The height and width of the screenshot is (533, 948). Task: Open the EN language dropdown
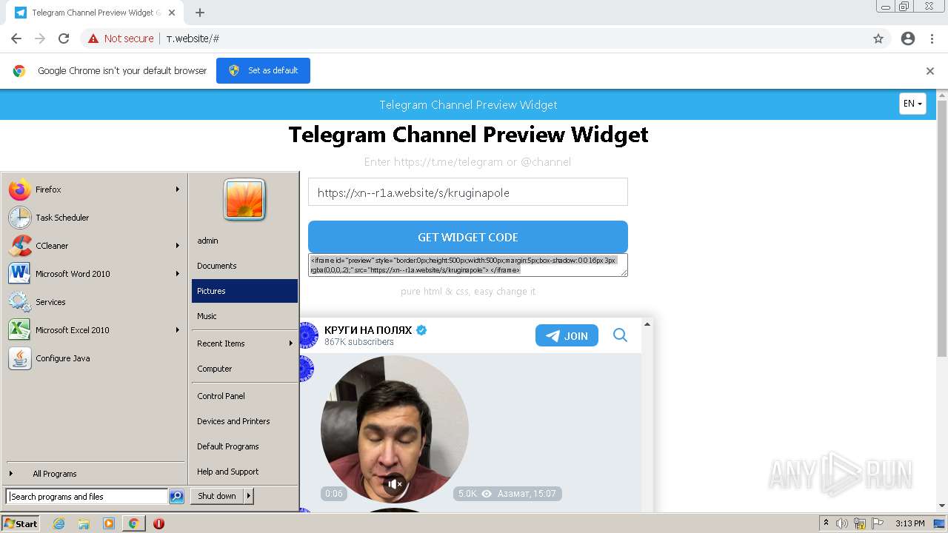pyautogui.click(x=912, y=104)
